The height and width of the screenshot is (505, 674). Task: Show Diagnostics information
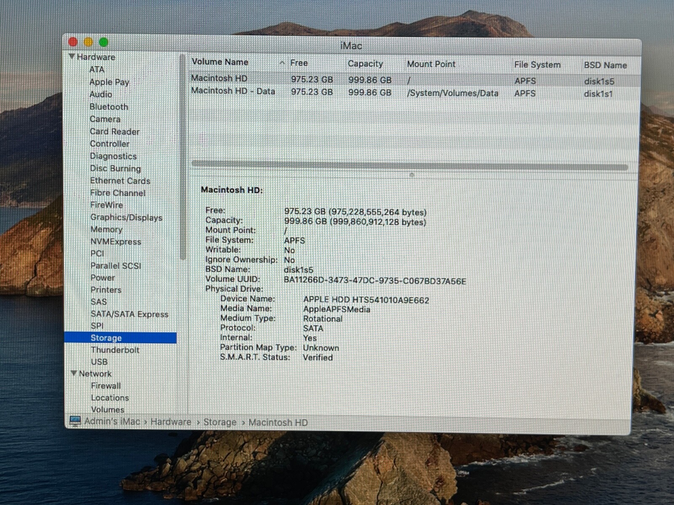[x=113, y=156]
